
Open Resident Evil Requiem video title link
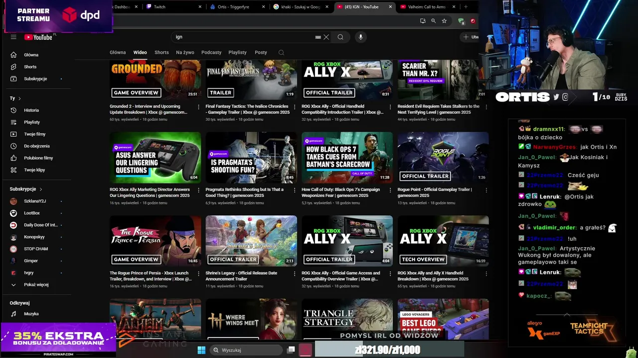439,109
